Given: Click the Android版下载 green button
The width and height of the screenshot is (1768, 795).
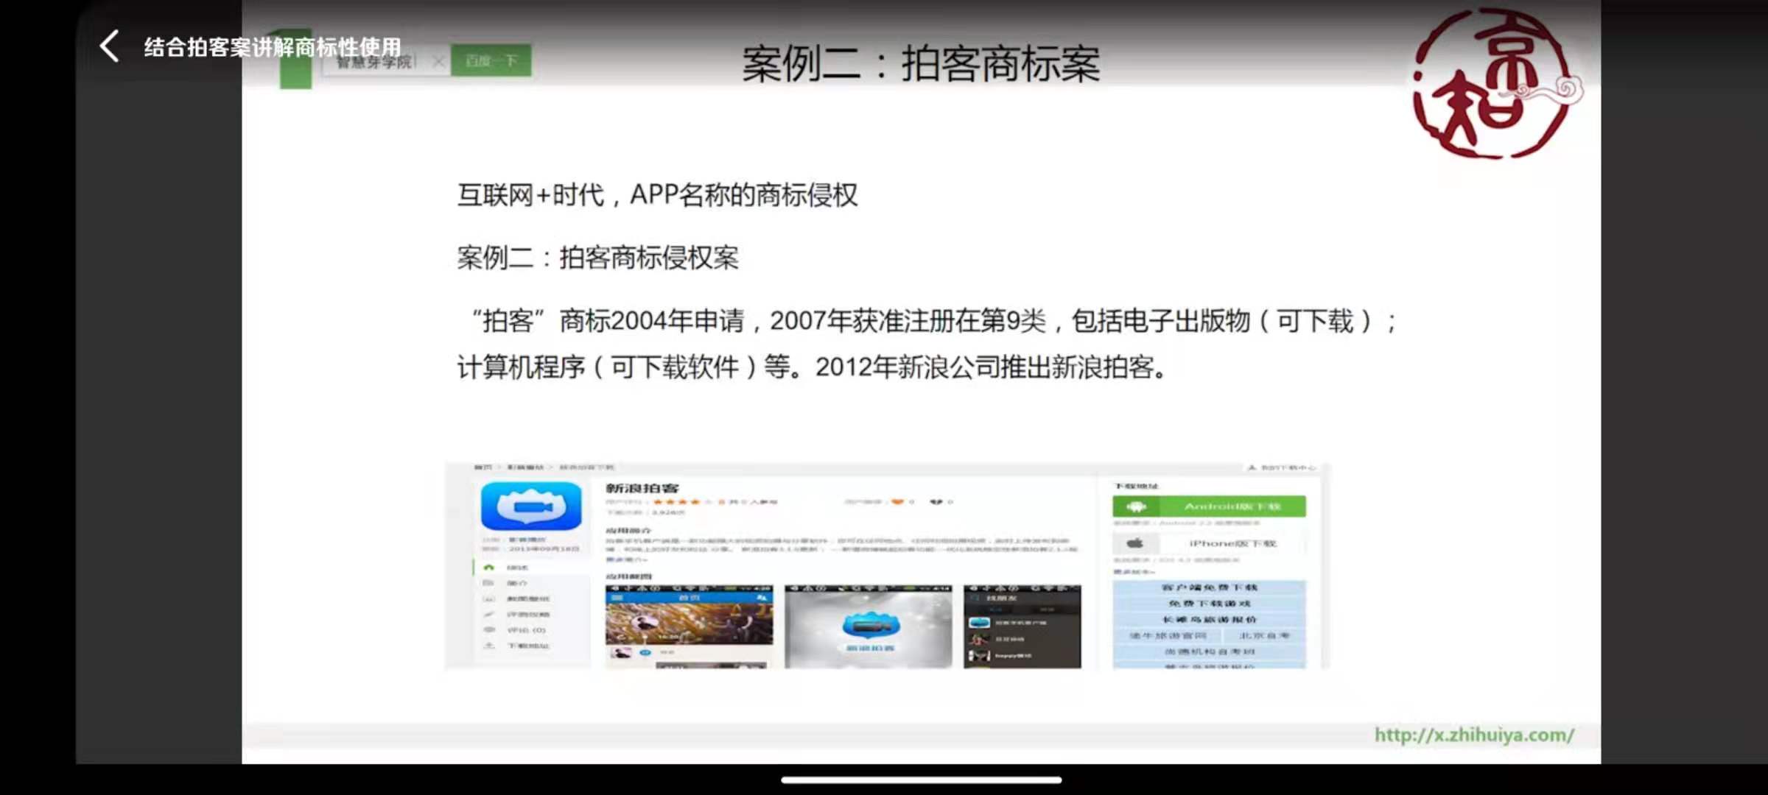Looking at the screenshot, I should click(1232, 506).
